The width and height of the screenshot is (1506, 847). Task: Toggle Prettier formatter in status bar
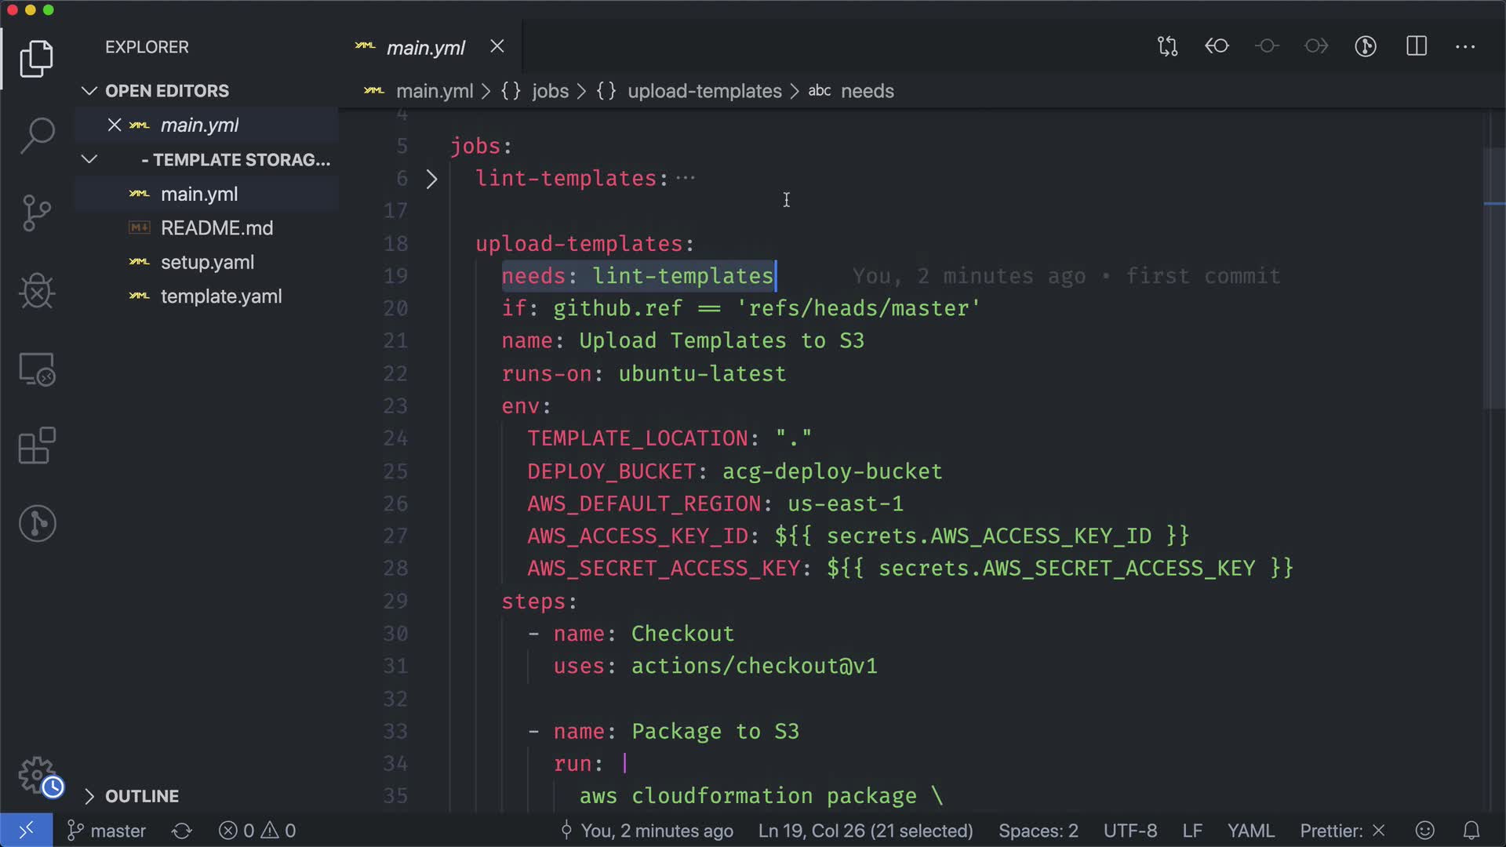click(1342, 831)
